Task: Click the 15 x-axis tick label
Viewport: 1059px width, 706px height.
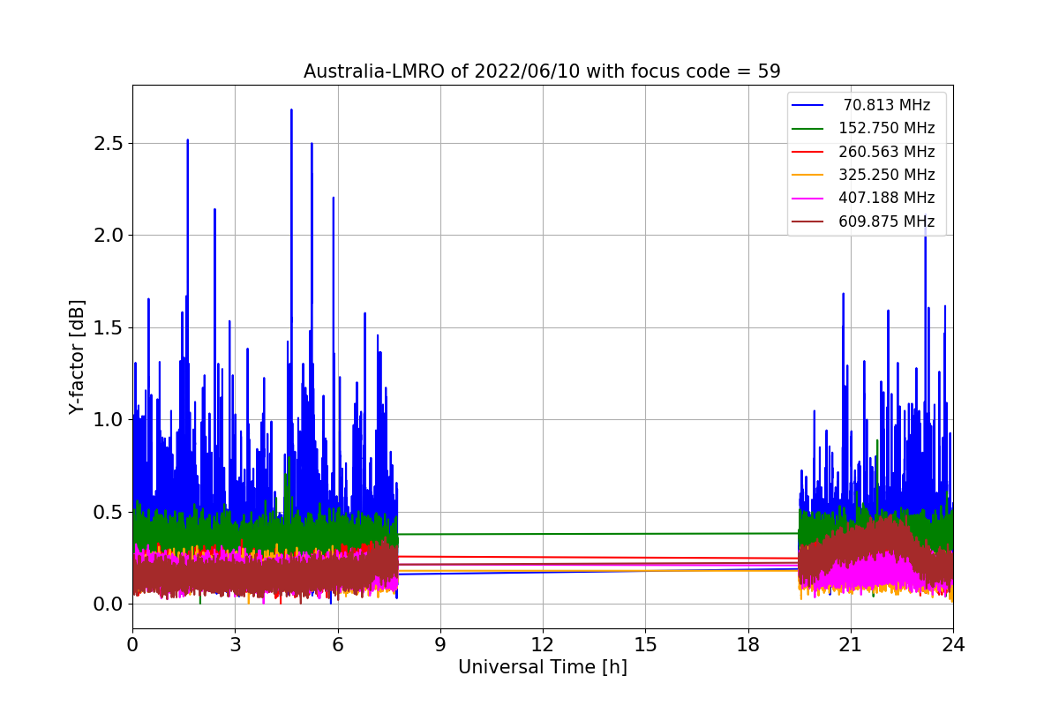Action: tap(645, 644)
